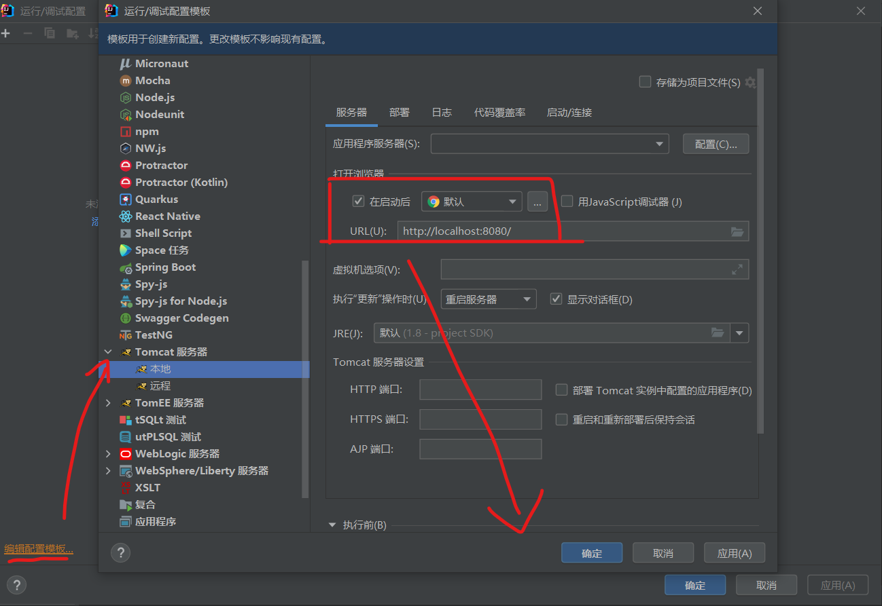Choose the Spring Boot icon
The image size is (882, 606).
point(125,267)
